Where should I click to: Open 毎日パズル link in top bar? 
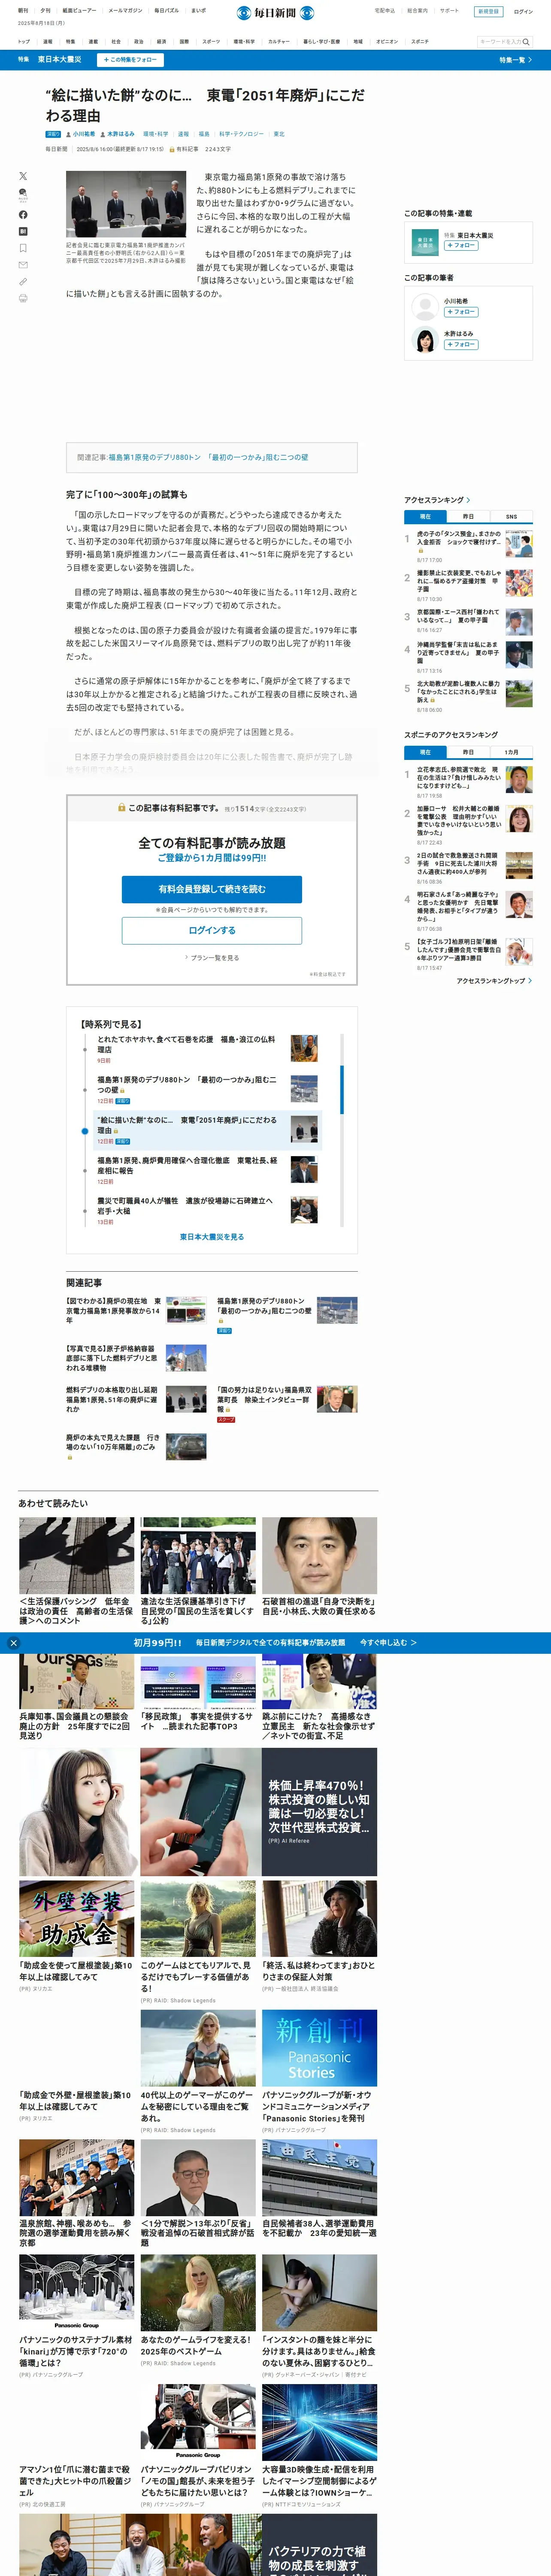[166, 11]
